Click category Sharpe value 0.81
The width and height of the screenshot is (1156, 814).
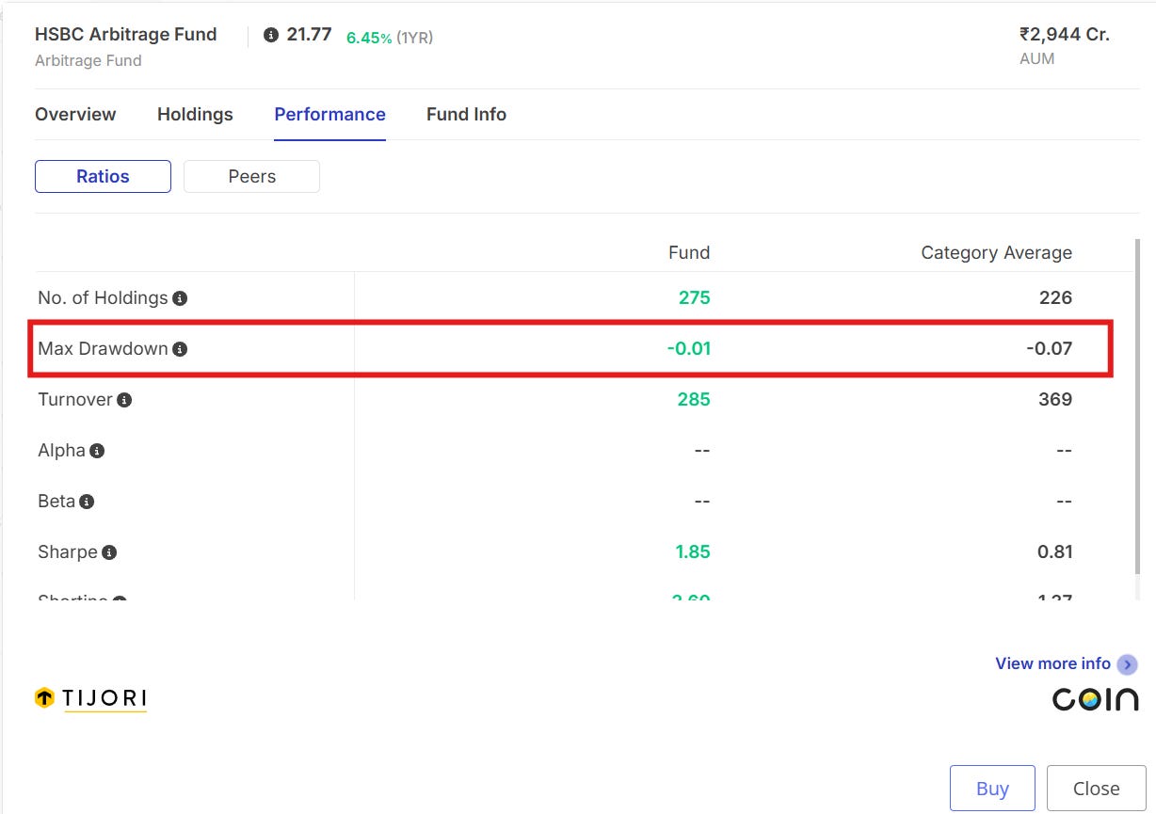click(x=1055, y=552)
